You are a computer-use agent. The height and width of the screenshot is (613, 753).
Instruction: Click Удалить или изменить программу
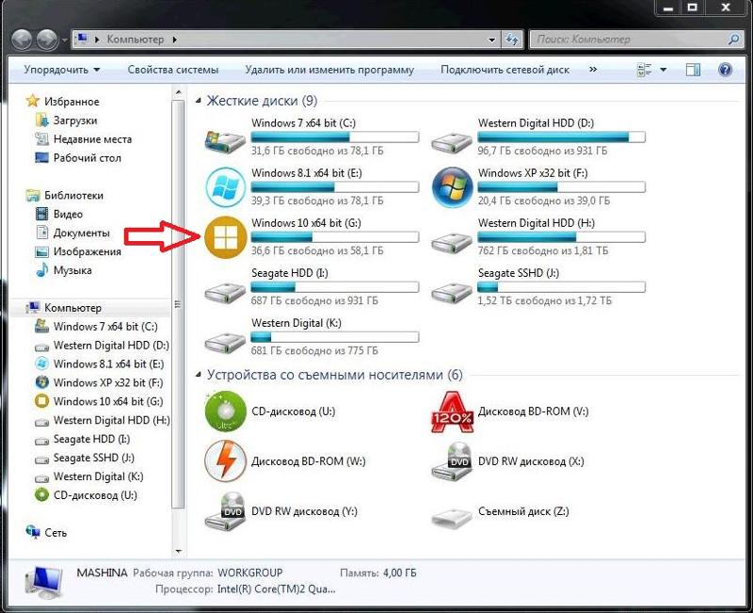point(329,70)
